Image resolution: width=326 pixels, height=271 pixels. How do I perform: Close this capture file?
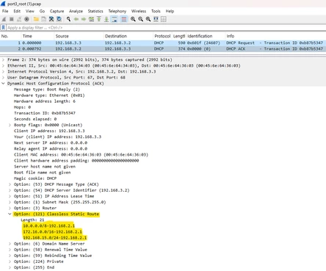(51, 19)
